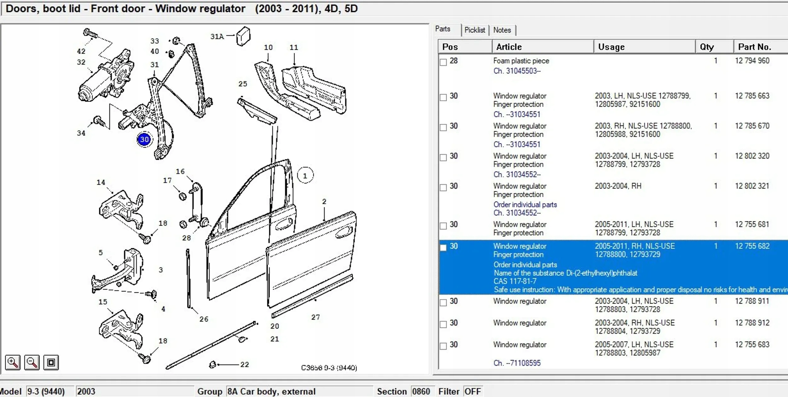This screenshot has height=397, width=788.
Task: Toggle checkbox of selected part 12 755 682
Action: click(443, 248)
